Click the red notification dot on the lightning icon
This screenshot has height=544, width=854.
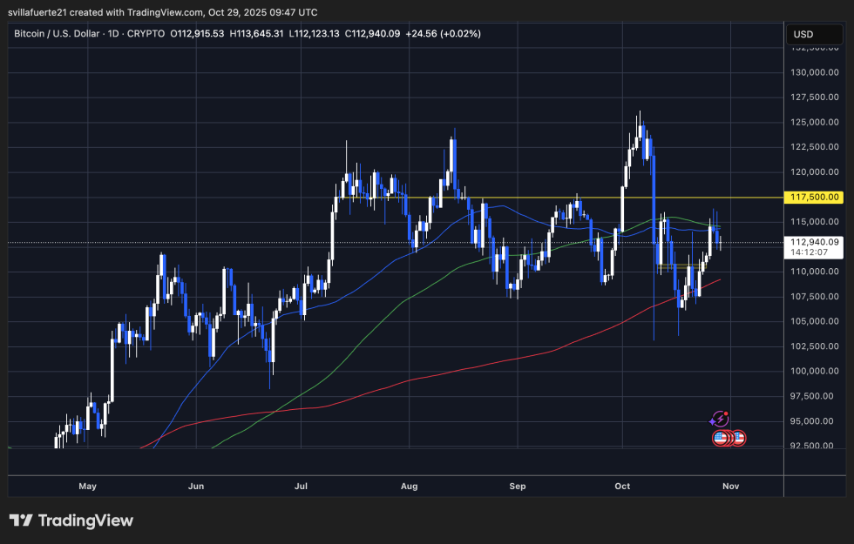click(x=726, y=413)
